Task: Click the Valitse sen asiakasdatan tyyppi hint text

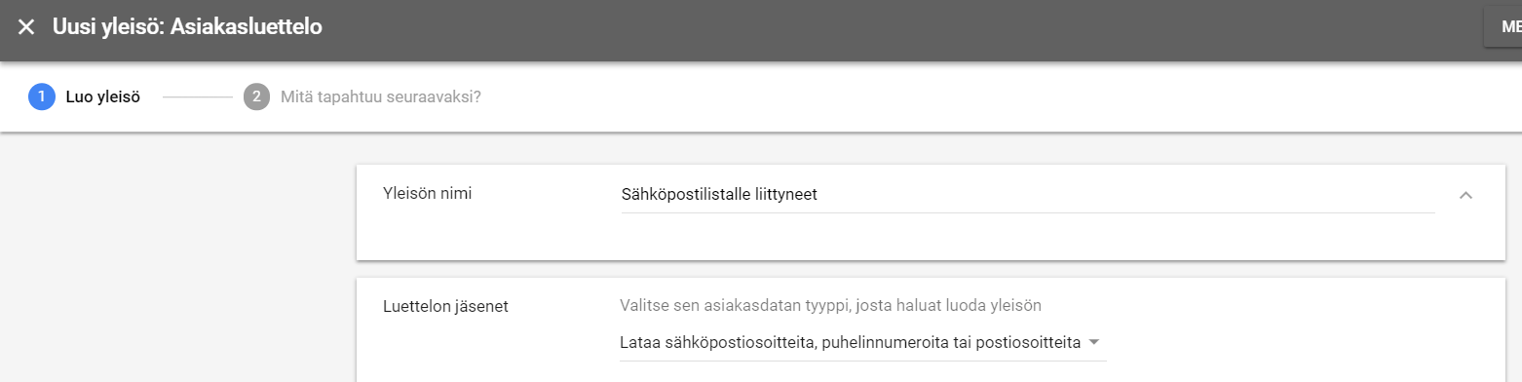Action: point(830,305)
